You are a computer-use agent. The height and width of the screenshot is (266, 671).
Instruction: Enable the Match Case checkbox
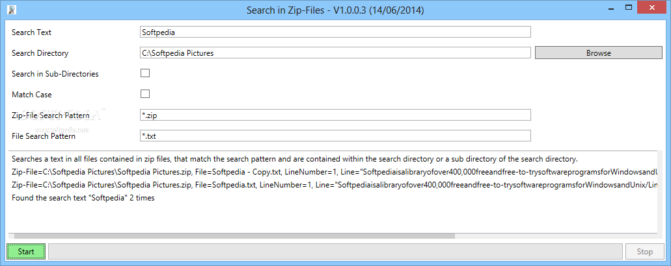click(x=145, y=94)
